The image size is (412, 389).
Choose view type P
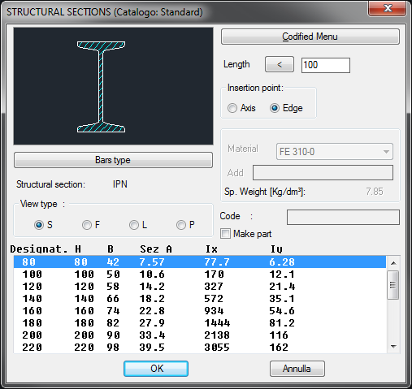pos(185,225)
